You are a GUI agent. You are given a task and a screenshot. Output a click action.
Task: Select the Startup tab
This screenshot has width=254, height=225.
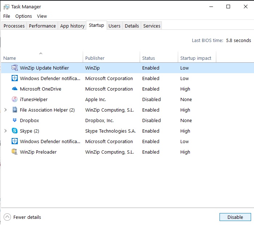97,25
